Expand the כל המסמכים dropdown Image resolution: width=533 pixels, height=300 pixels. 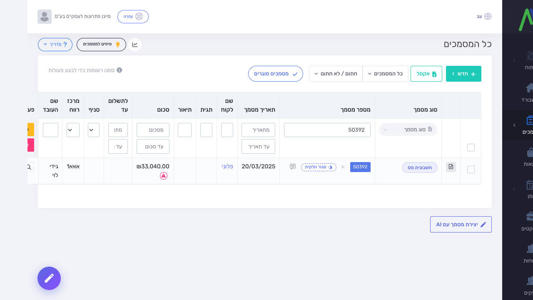(x=386, y=74)
